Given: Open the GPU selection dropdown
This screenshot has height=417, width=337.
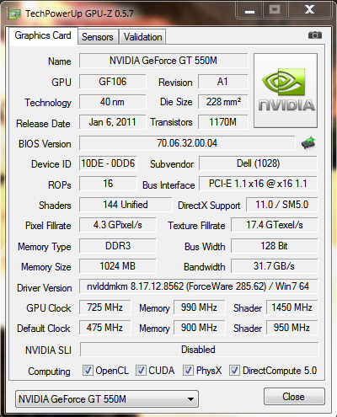Looking at the screenshot, I should tap(107, 398).
